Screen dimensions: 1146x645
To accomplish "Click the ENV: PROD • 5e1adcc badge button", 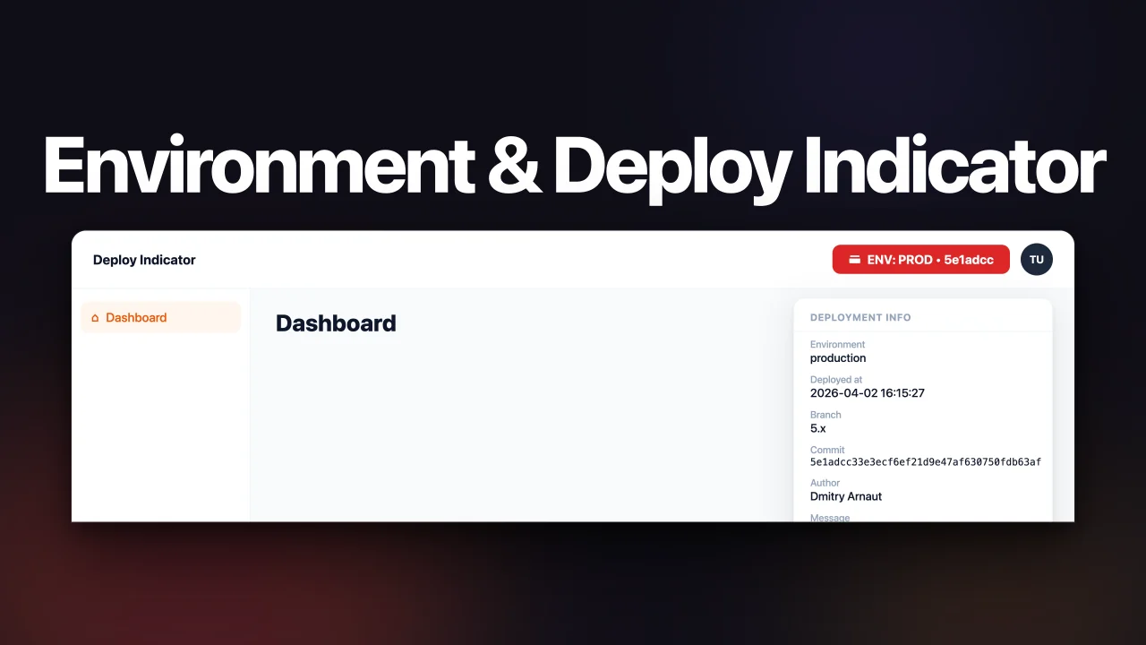I will click(920, 260).
